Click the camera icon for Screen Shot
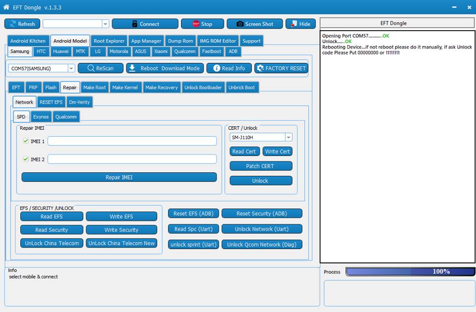The height and width of the screenshot is (312, 476). (240, 24)
